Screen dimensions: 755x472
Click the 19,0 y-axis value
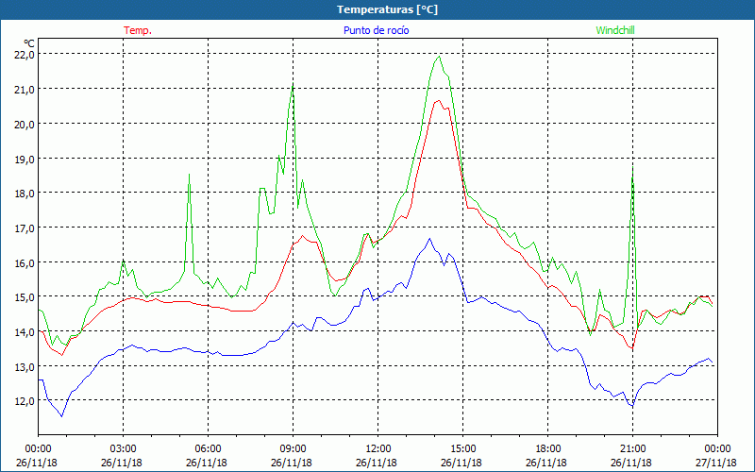tap(25, 159)
